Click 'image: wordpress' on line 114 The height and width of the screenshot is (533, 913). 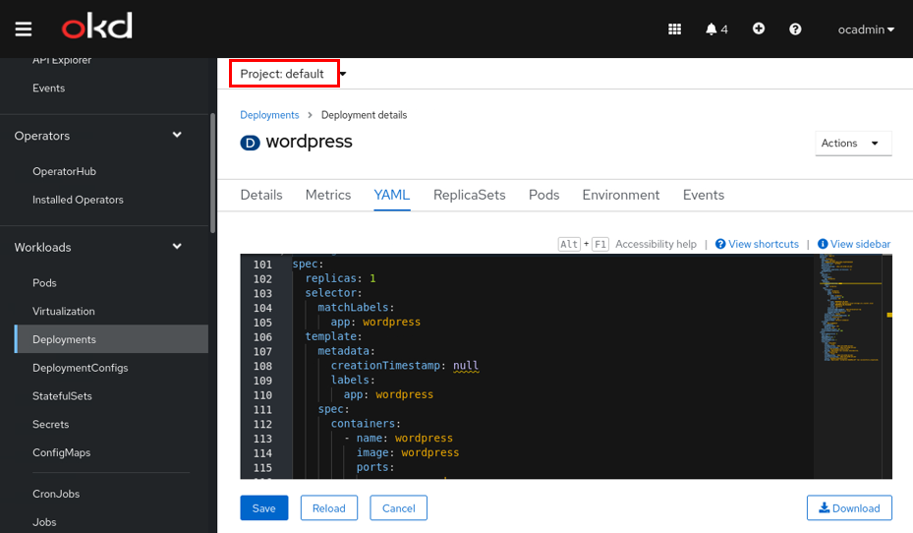(x=408, y=452)
